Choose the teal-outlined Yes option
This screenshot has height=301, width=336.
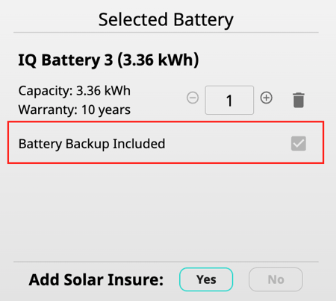[x=206, y=279]
